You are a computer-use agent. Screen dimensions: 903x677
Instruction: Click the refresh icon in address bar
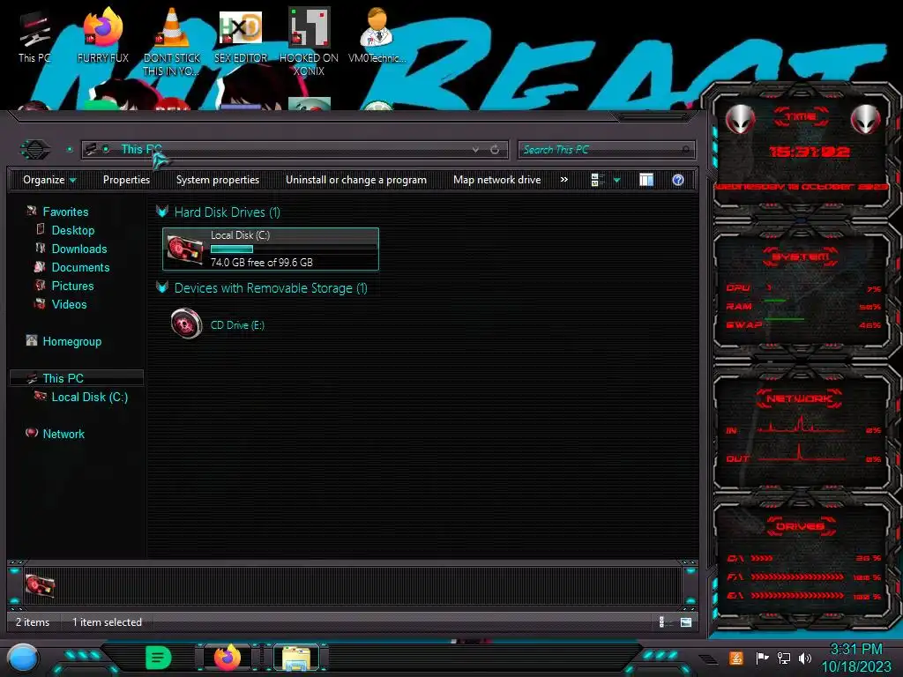point(495,150)
